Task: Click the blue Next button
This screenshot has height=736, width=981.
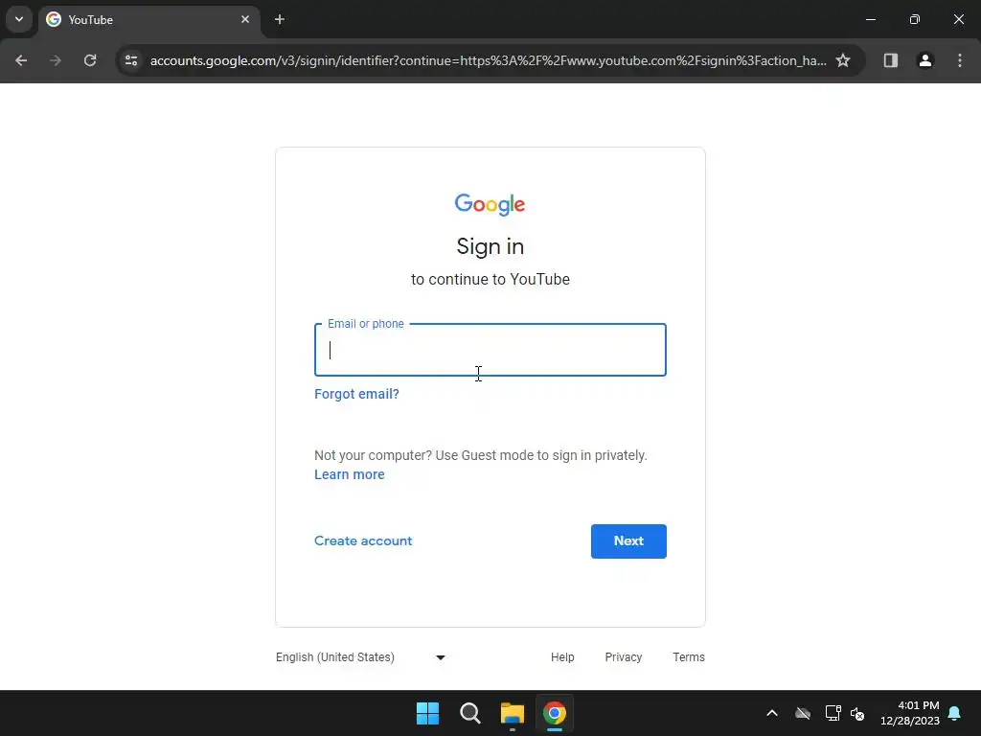Action: coord(628,541)
